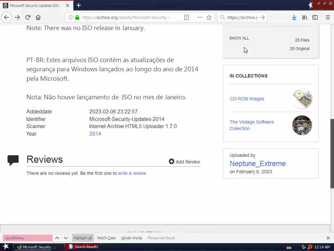Open the CD-ROM Images collection
Image resolution: width=334 pixels, height=251 pixels.
(247, 99)
